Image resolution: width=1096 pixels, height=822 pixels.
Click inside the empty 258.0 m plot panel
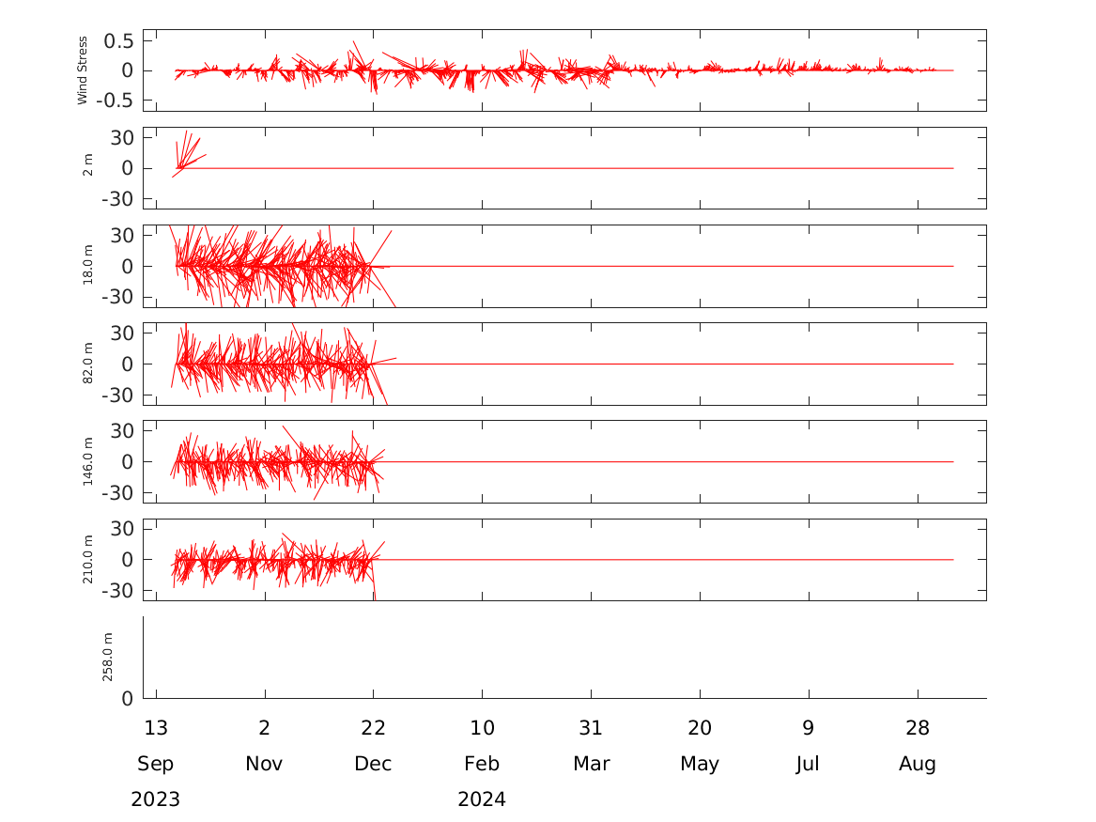pos(563,657)
